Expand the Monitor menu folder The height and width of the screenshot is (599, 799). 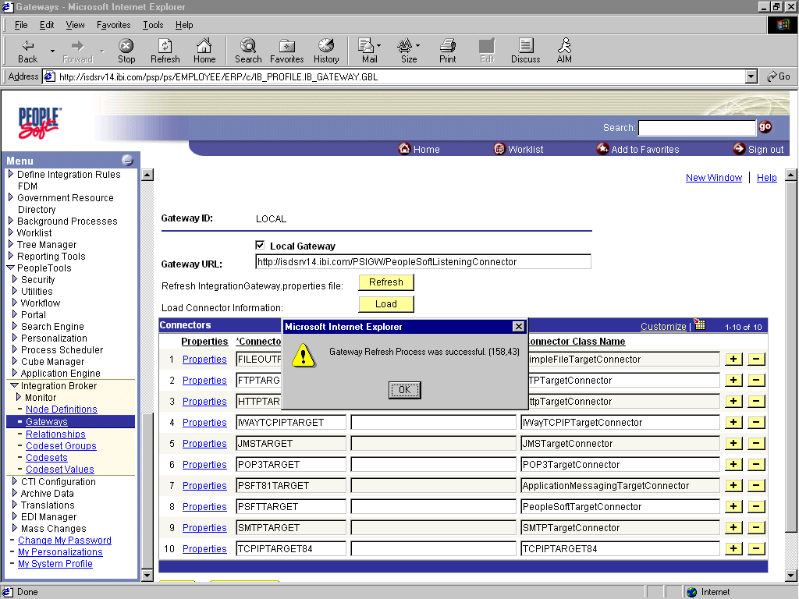tap(19, 397)
